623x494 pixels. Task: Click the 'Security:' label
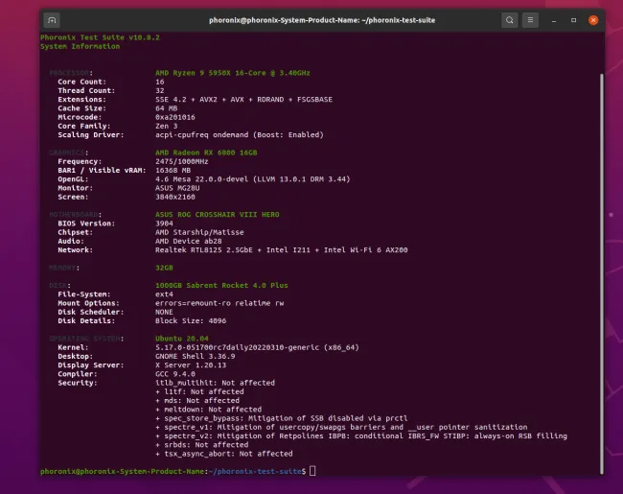tap(78, 383)
